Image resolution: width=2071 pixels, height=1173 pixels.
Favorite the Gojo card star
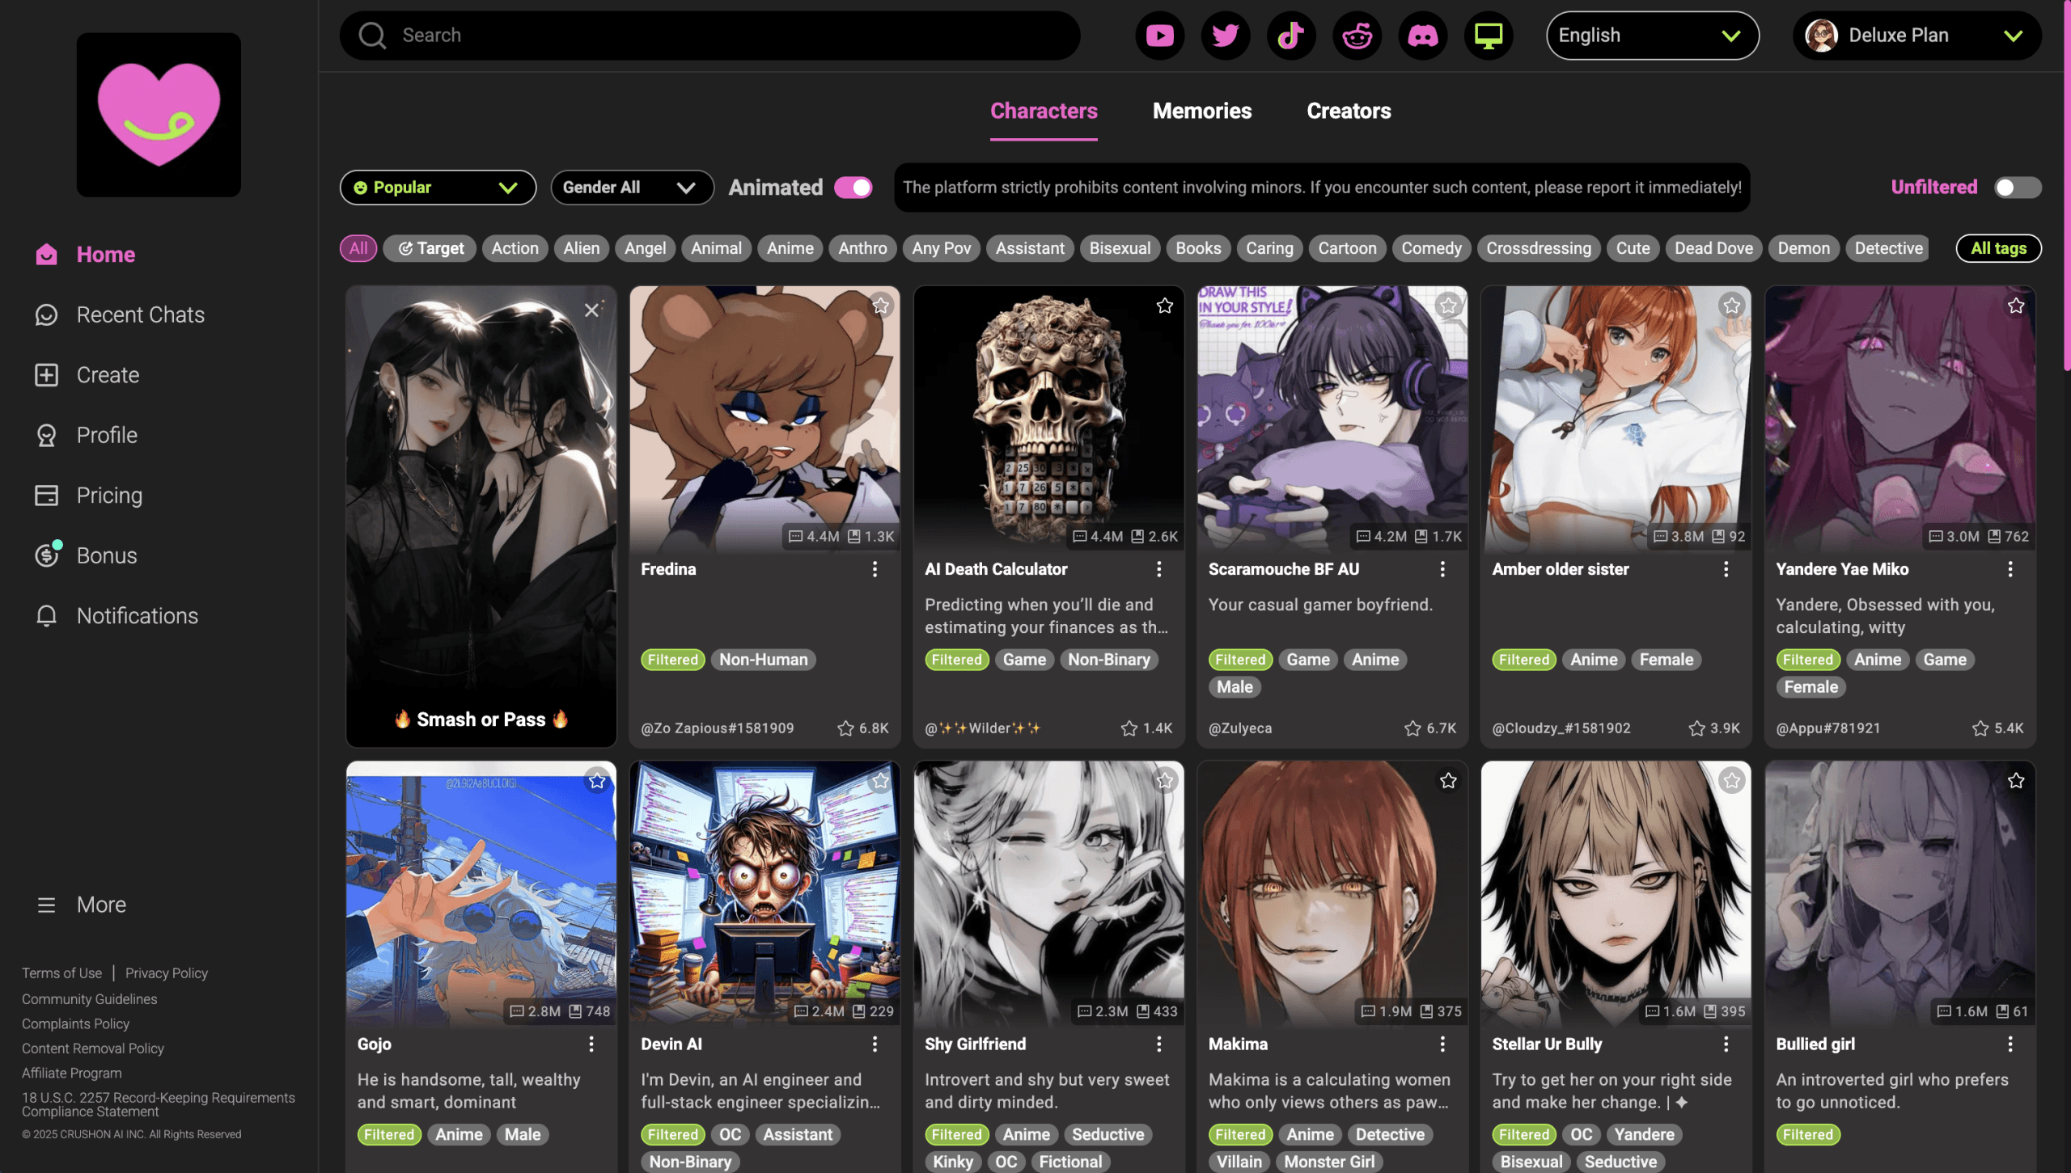597,781
